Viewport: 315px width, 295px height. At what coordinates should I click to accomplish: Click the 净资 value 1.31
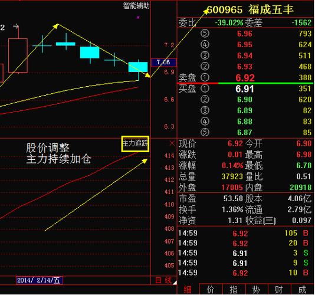click(235, 221)
